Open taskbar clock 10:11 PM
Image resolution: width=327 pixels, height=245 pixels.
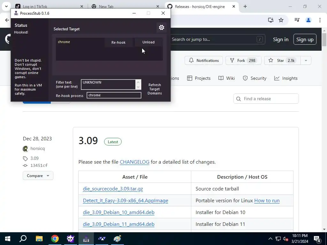300,239
